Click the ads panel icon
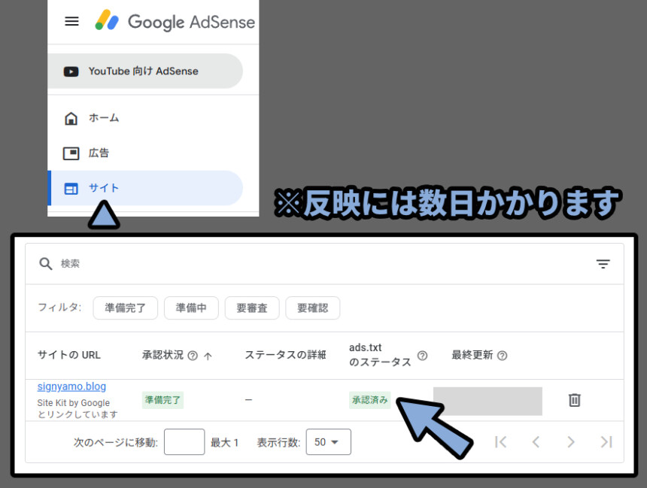 [x=71, y=153]
